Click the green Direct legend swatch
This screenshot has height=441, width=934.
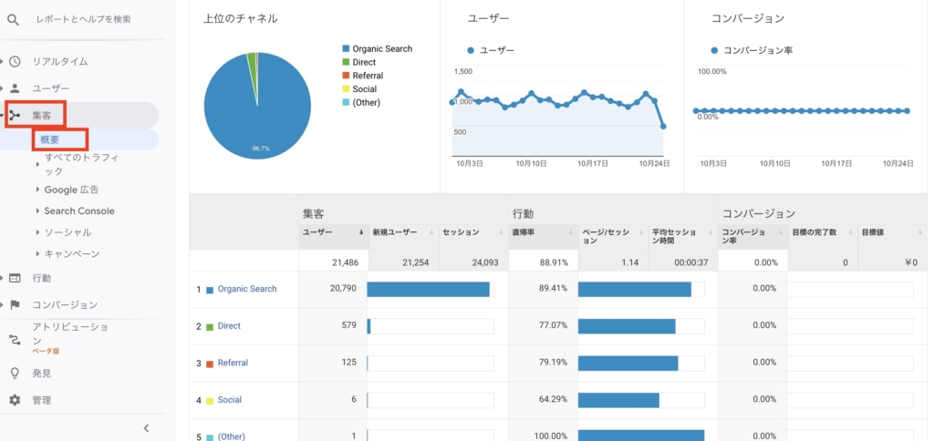click(x=346, y=63)
